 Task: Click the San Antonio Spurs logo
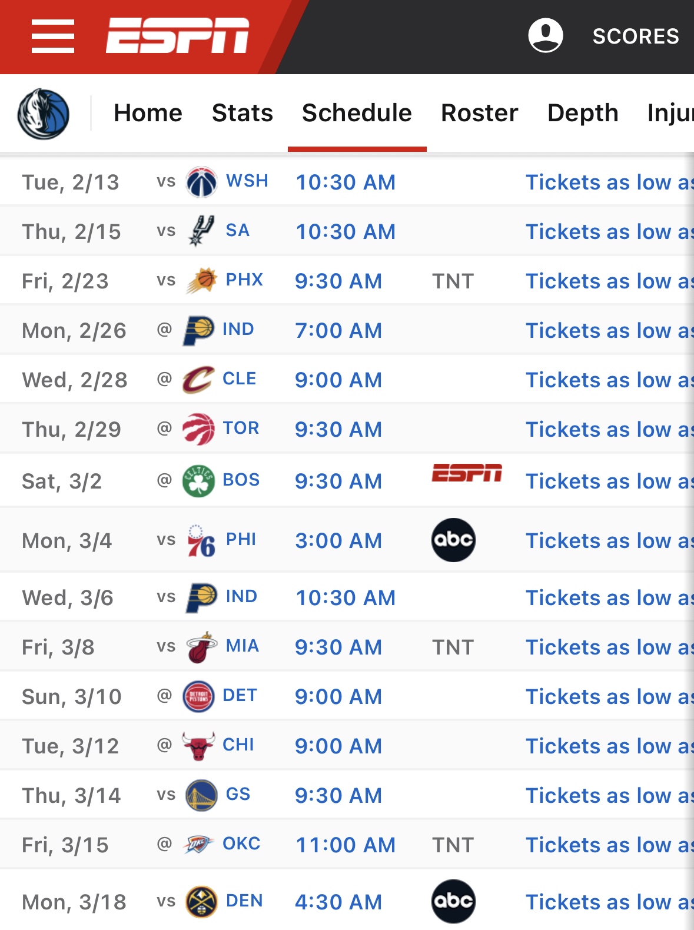coord(201,231)
